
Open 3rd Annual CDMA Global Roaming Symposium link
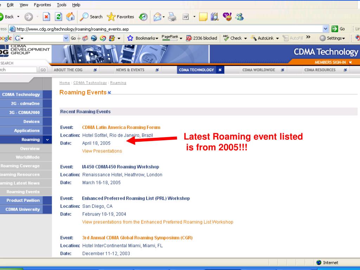click(x=137, y=238)
